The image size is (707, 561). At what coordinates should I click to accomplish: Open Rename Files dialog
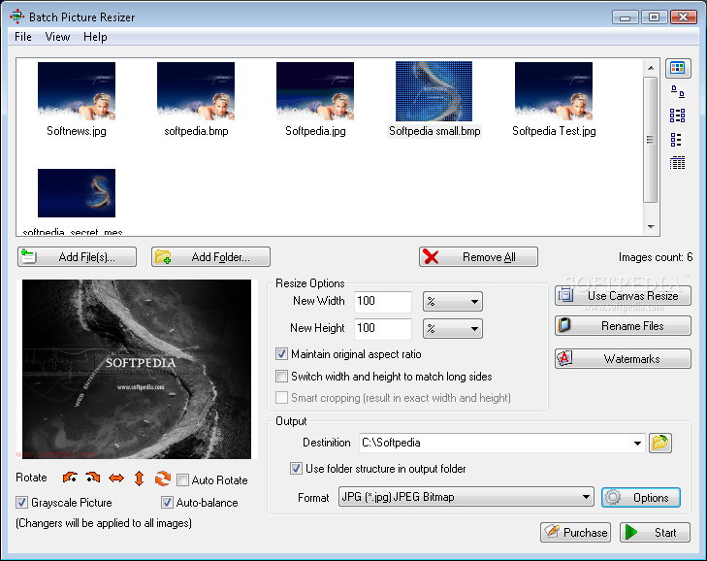(623, 326)
